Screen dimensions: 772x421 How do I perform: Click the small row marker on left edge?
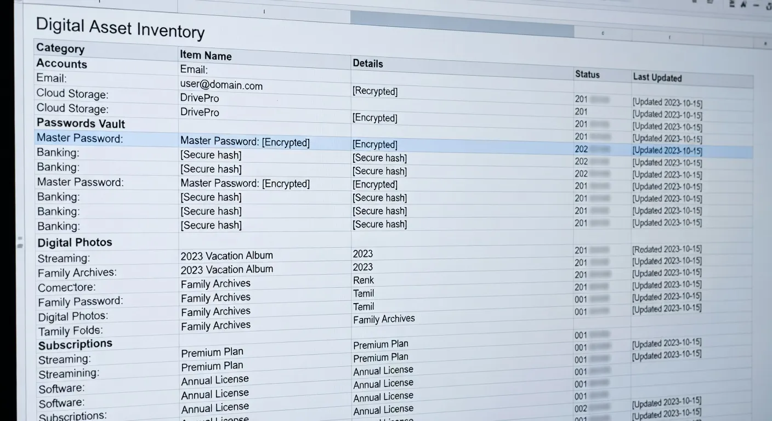tap(20, 242)
